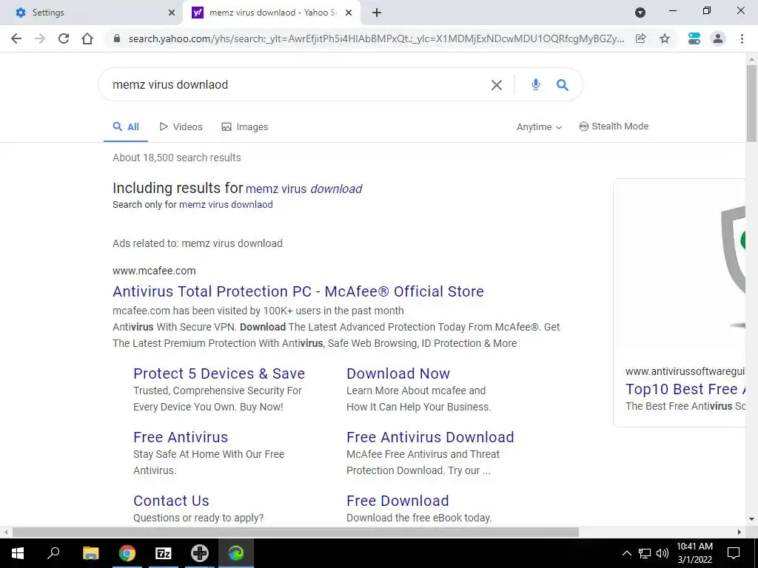Open the Free Antivirus Download link
758x568 pixels.
[x=430, y=437]
